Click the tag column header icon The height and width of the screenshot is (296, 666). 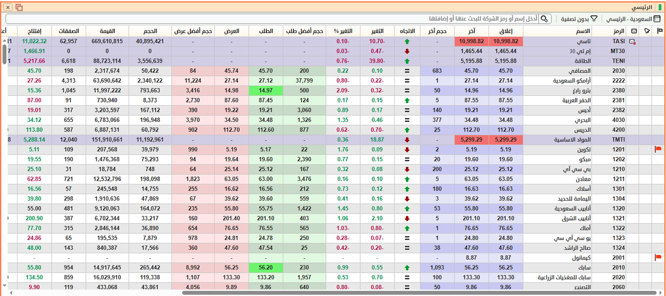pos(647,31)
